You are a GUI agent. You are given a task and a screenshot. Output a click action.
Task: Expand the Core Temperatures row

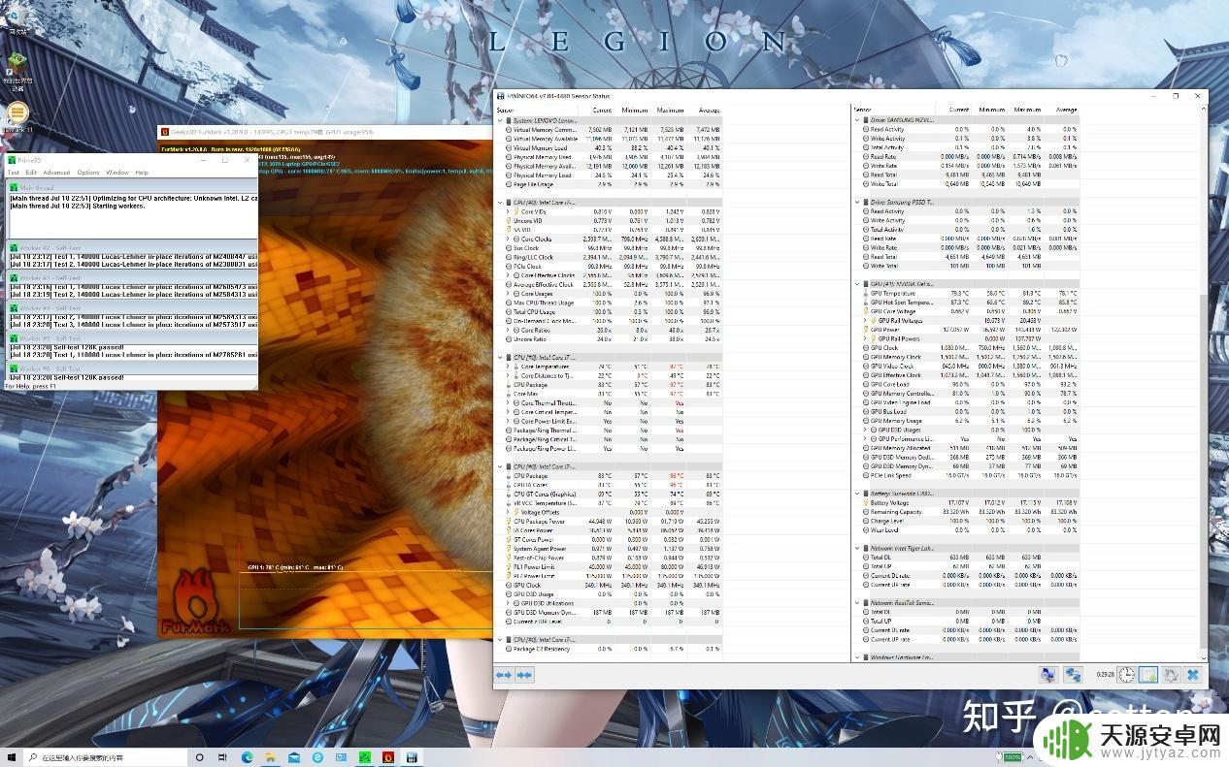508,367
